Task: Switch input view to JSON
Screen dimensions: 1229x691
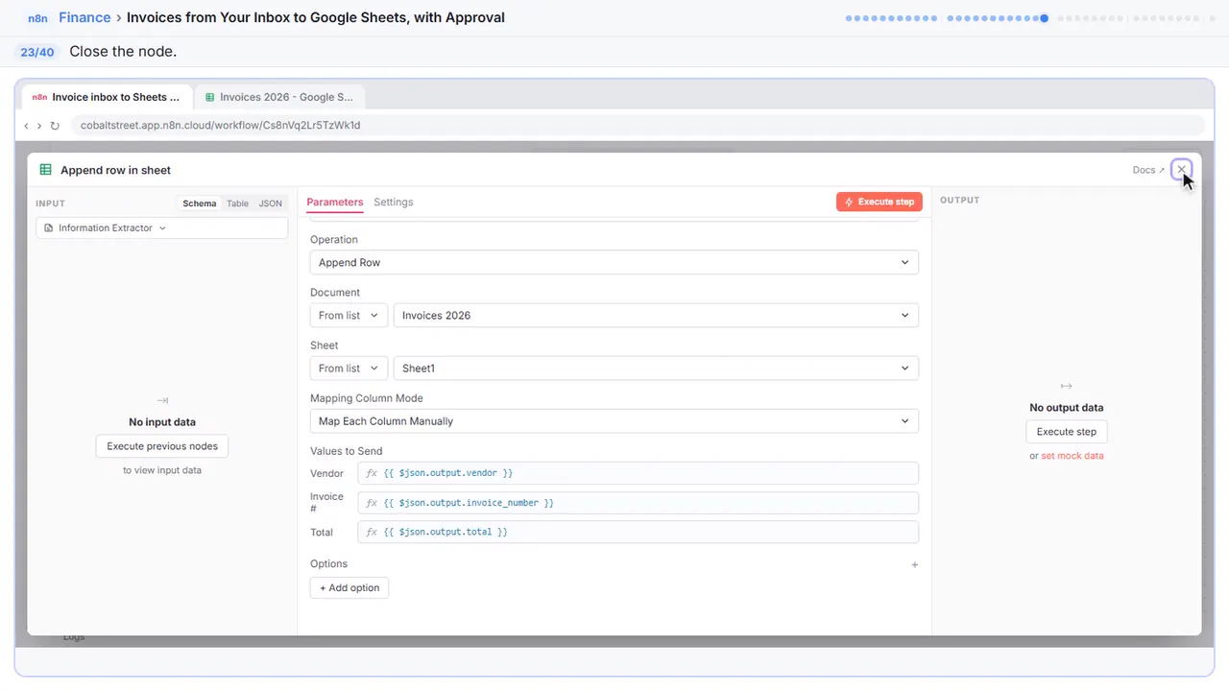Action: (271, 203)
